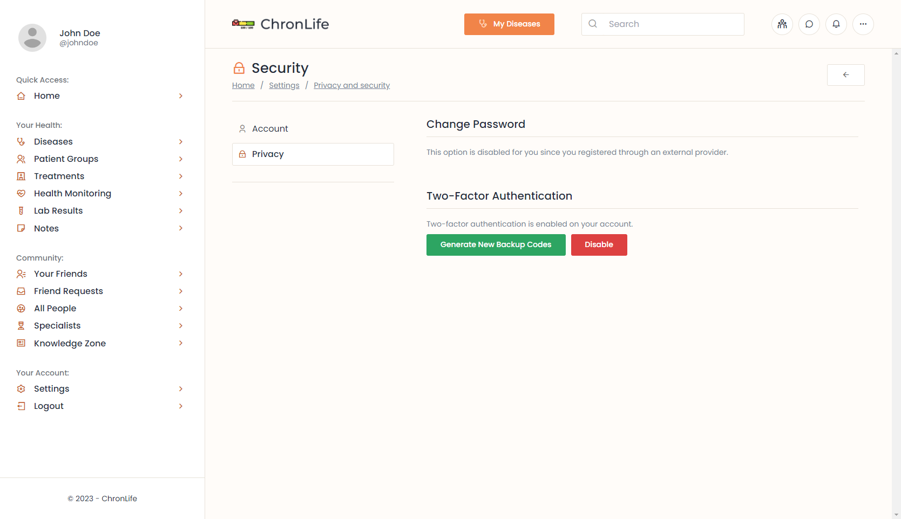This screenshot has width=901, height=519.
Task: Expand the Your Friends chevron
Action: (181, 274)
